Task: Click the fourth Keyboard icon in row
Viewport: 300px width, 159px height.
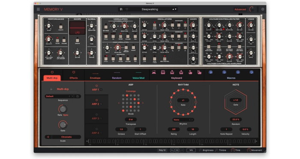Action: coord(181,72)
